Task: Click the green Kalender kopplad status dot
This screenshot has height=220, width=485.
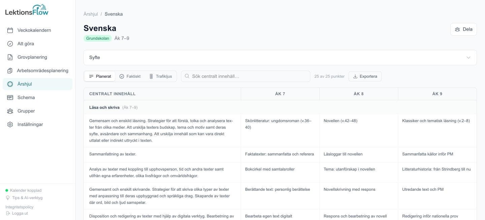Action: 7,190
